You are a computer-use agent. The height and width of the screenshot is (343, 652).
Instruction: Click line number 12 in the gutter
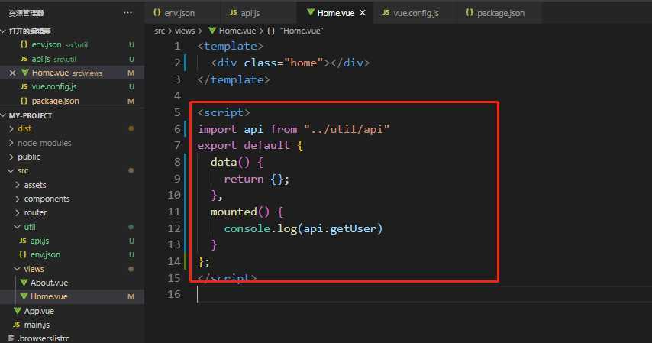tap(174, 228)
